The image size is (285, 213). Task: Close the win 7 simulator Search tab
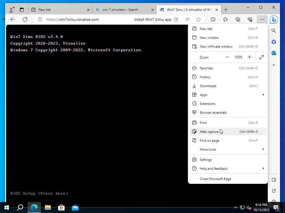click(x=153, y=10)
